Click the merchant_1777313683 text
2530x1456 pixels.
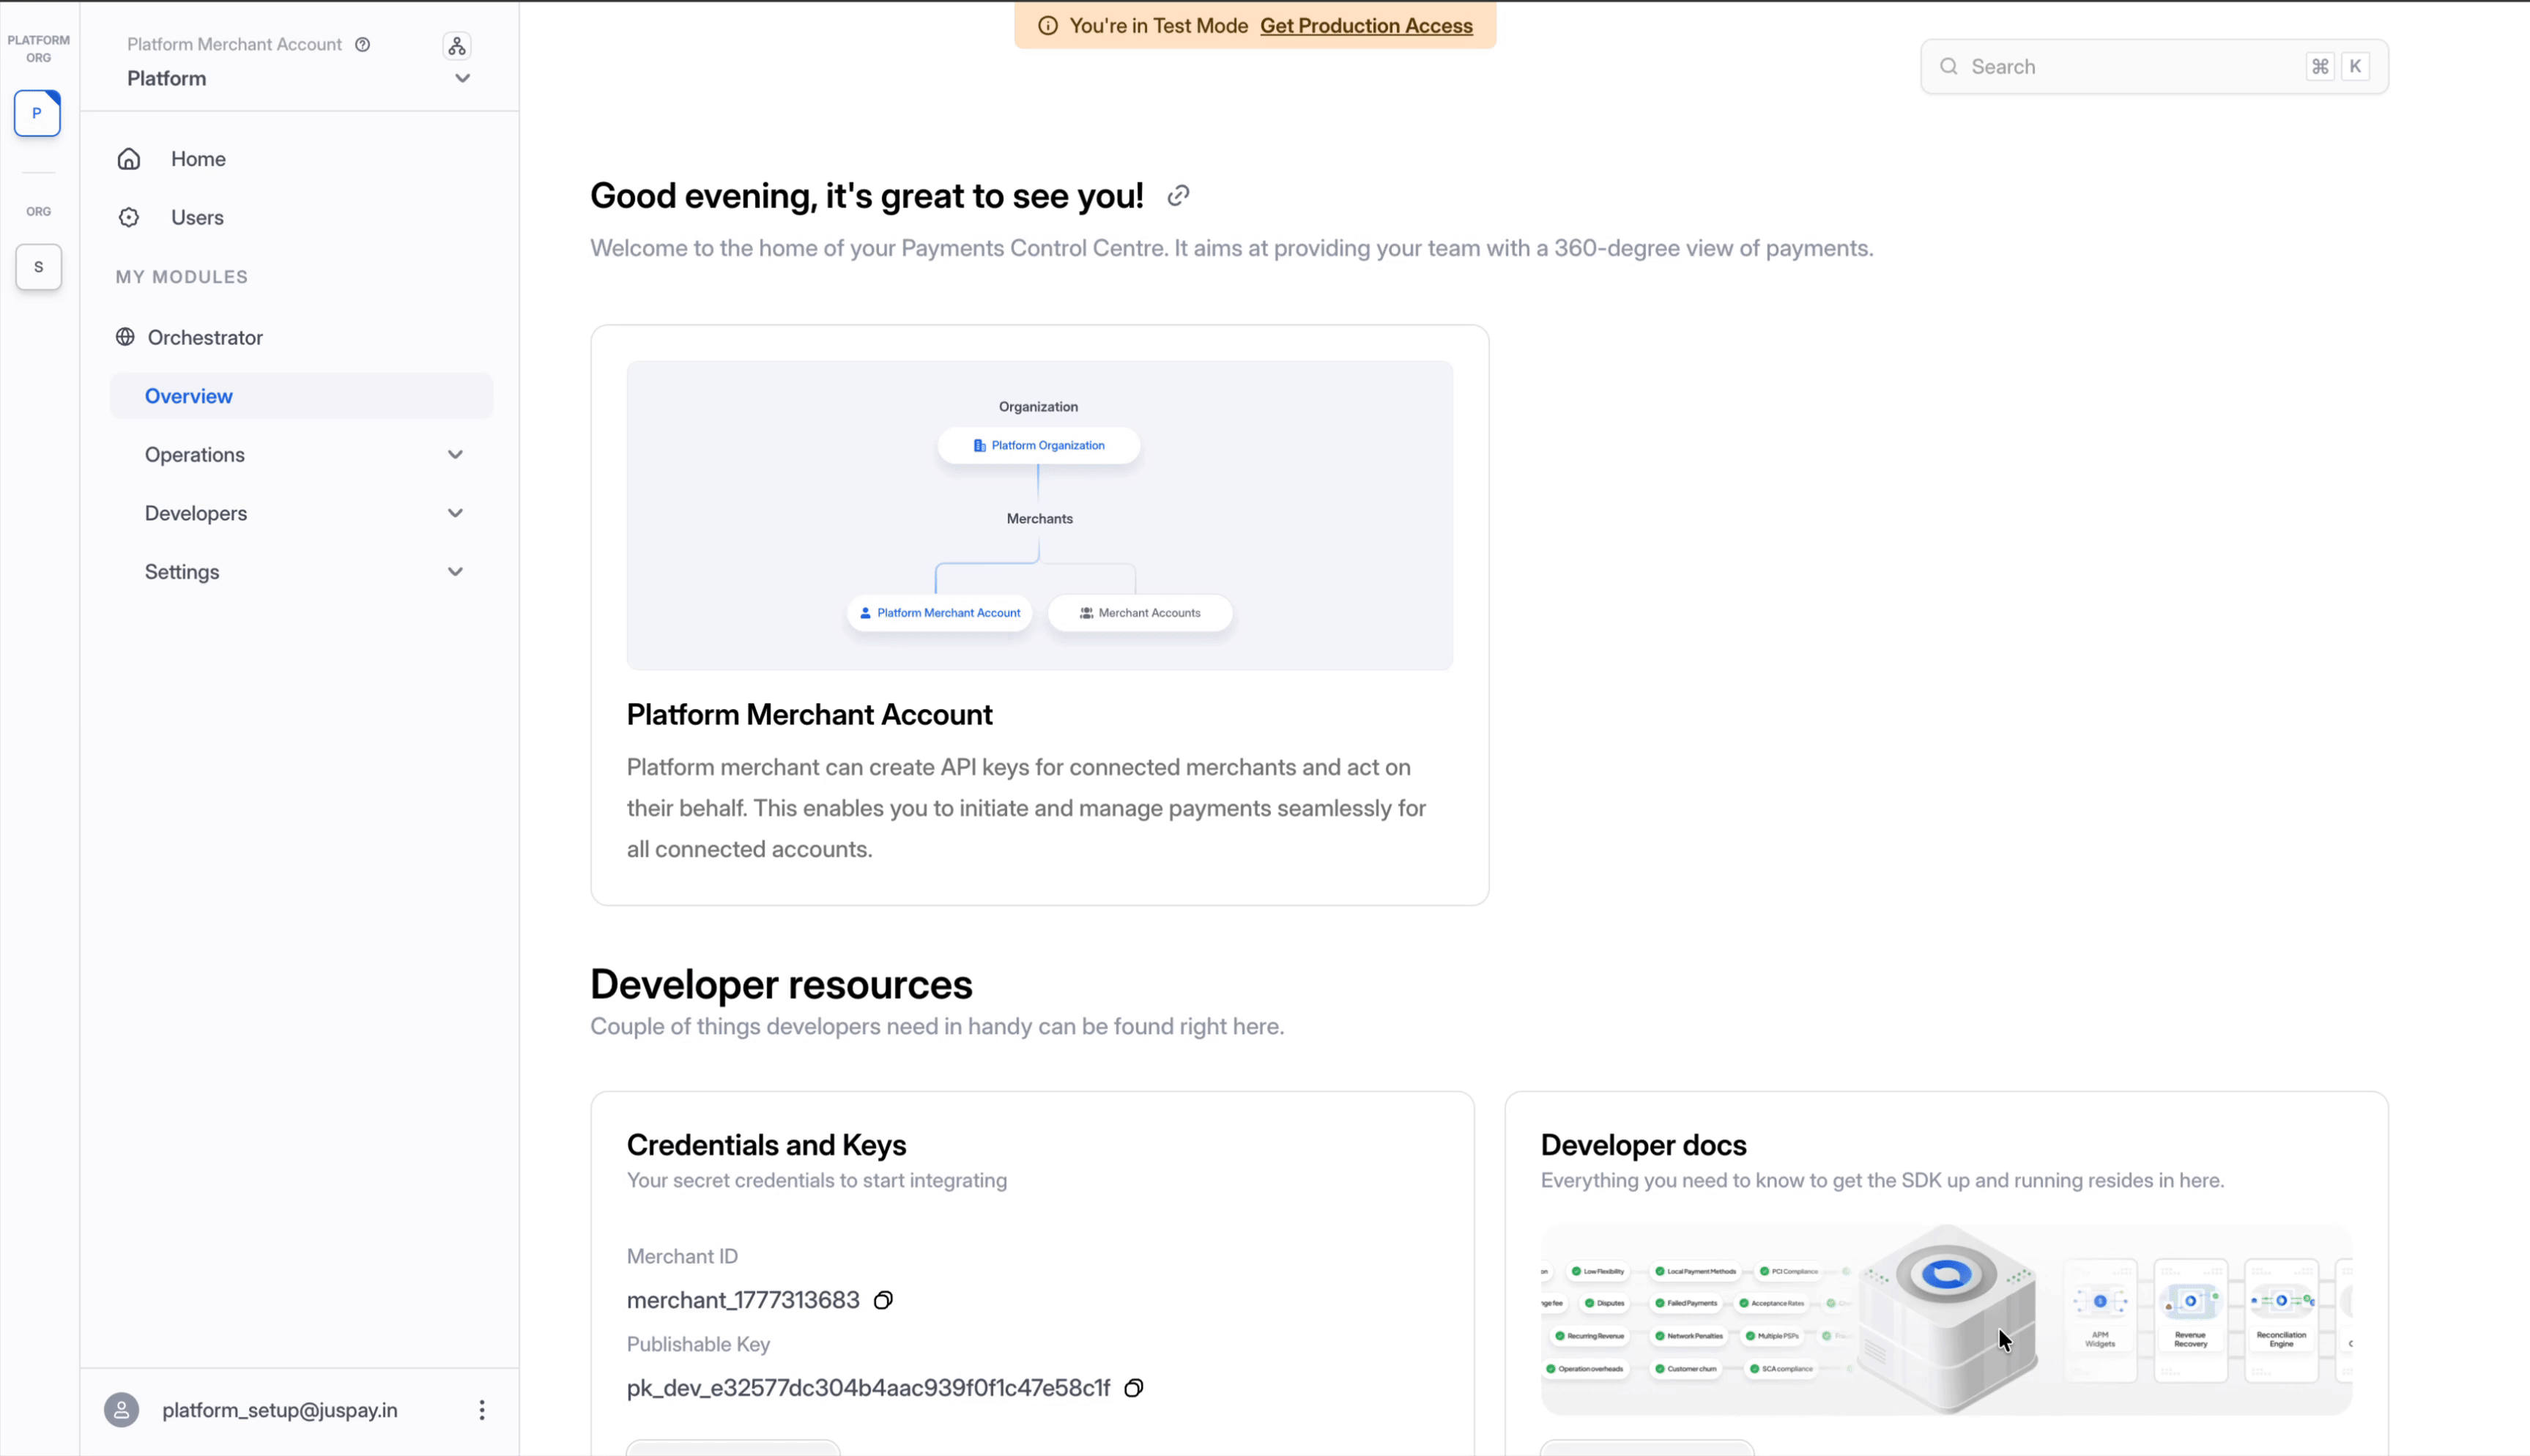[743, 1300]
